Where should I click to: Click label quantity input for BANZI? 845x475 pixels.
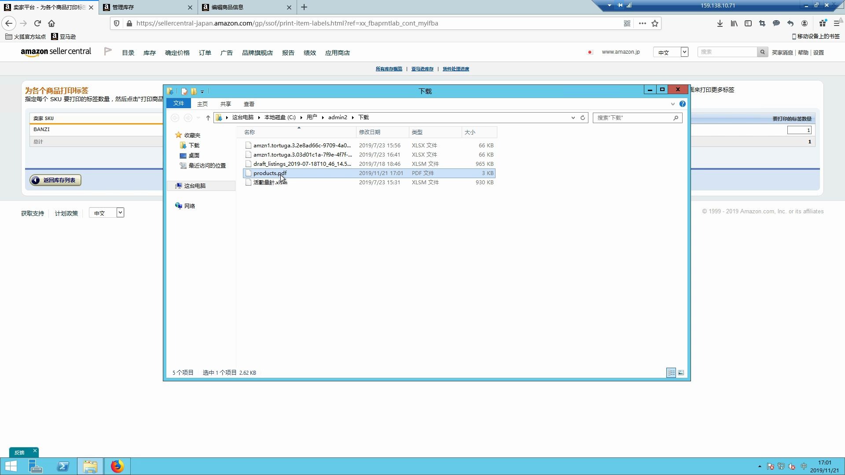click(x=799, y=130)
